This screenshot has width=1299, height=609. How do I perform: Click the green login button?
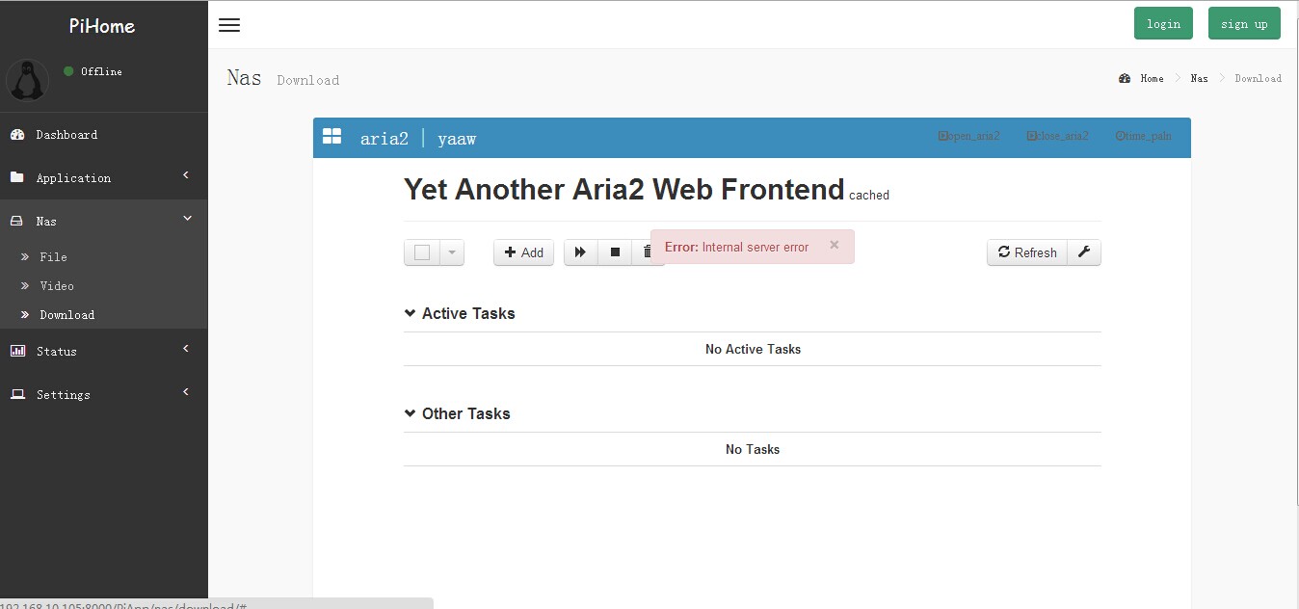(x=1163, y=24)
